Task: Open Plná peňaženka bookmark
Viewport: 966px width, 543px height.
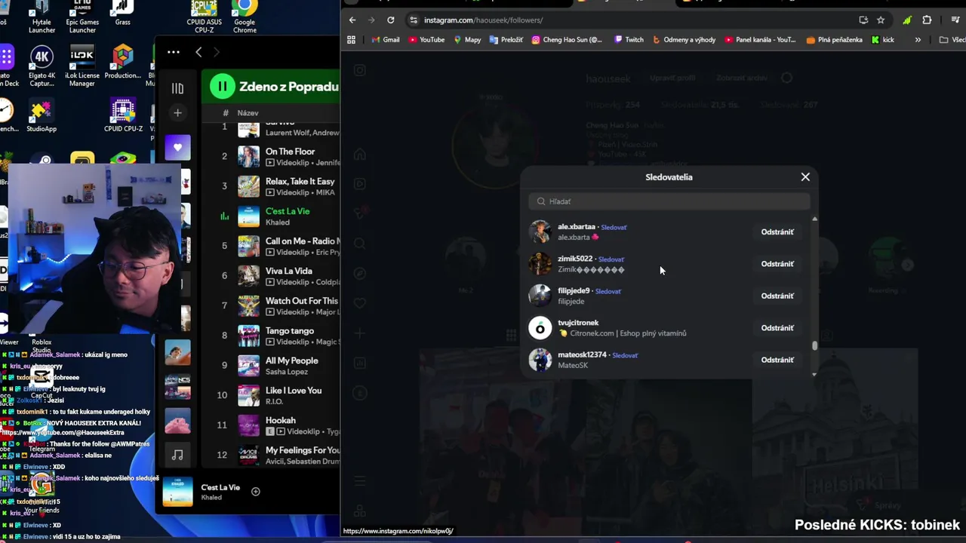Action: (x=835, y=40)
